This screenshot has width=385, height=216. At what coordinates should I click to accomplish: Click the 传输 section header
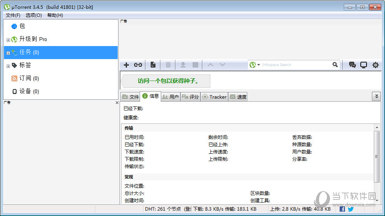(129, 128)
